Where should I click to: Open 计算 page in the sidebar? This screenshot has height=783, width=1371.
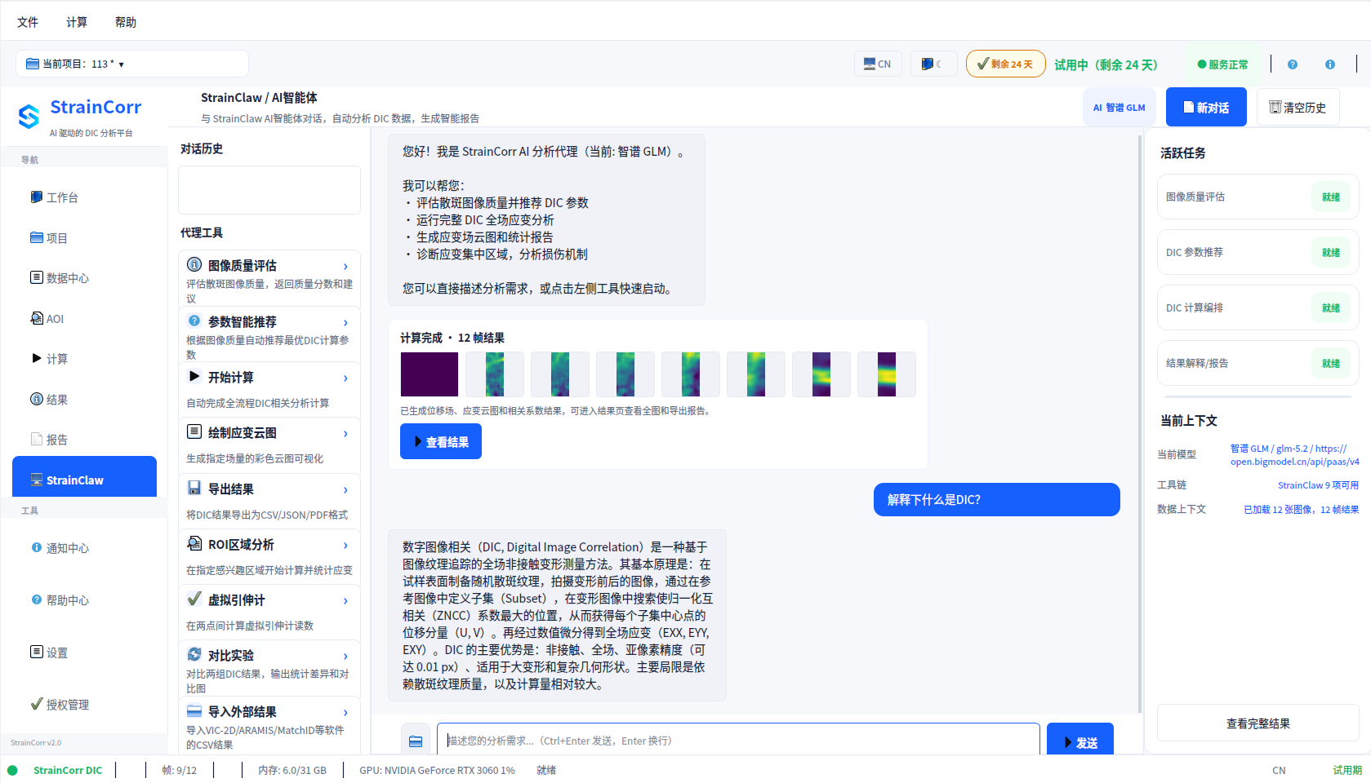tap(84, 359)
